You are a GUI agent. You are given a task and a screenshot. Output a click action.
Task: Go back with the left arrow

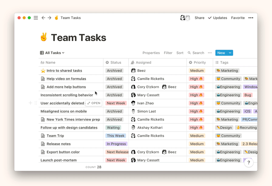43,18
